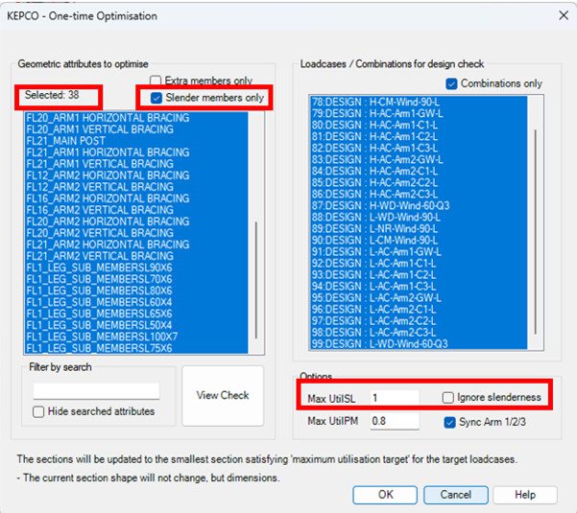Click the View Check button
Image resolution: width=577 pixels, height=513 pixels.
pyautogui.click(x=222, y=395)
